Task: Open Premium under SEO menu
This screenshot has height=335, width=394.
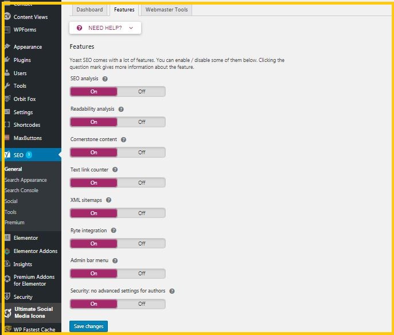Action: click(14, 223)
